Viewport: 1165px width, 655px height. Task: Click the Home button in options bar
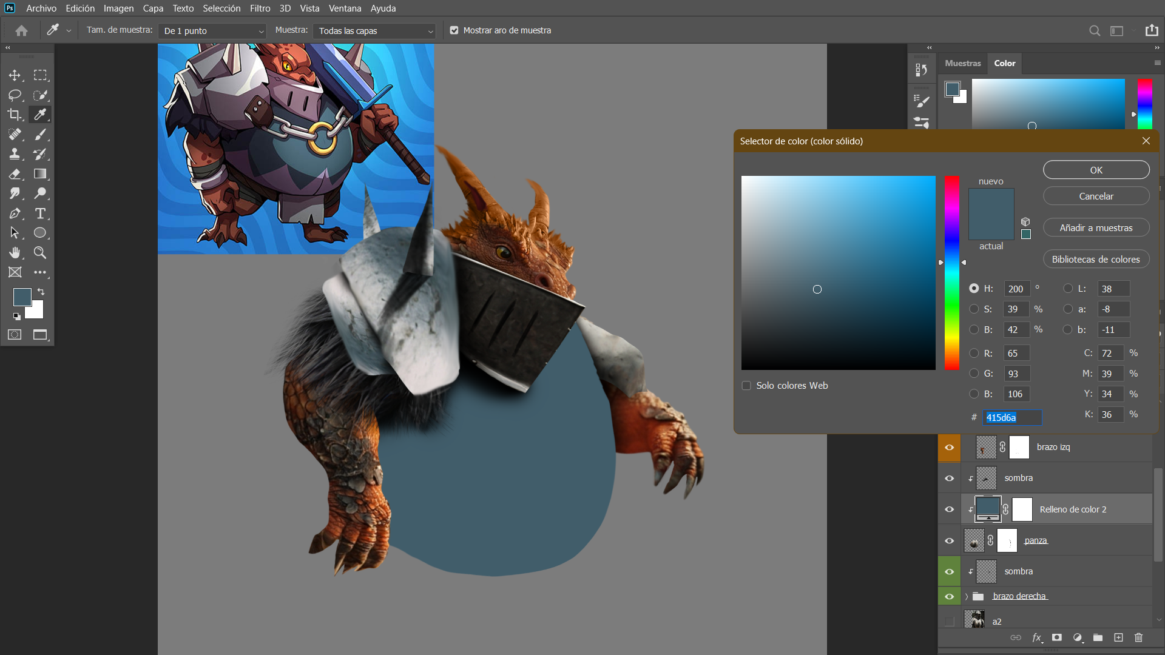point(21,30)
